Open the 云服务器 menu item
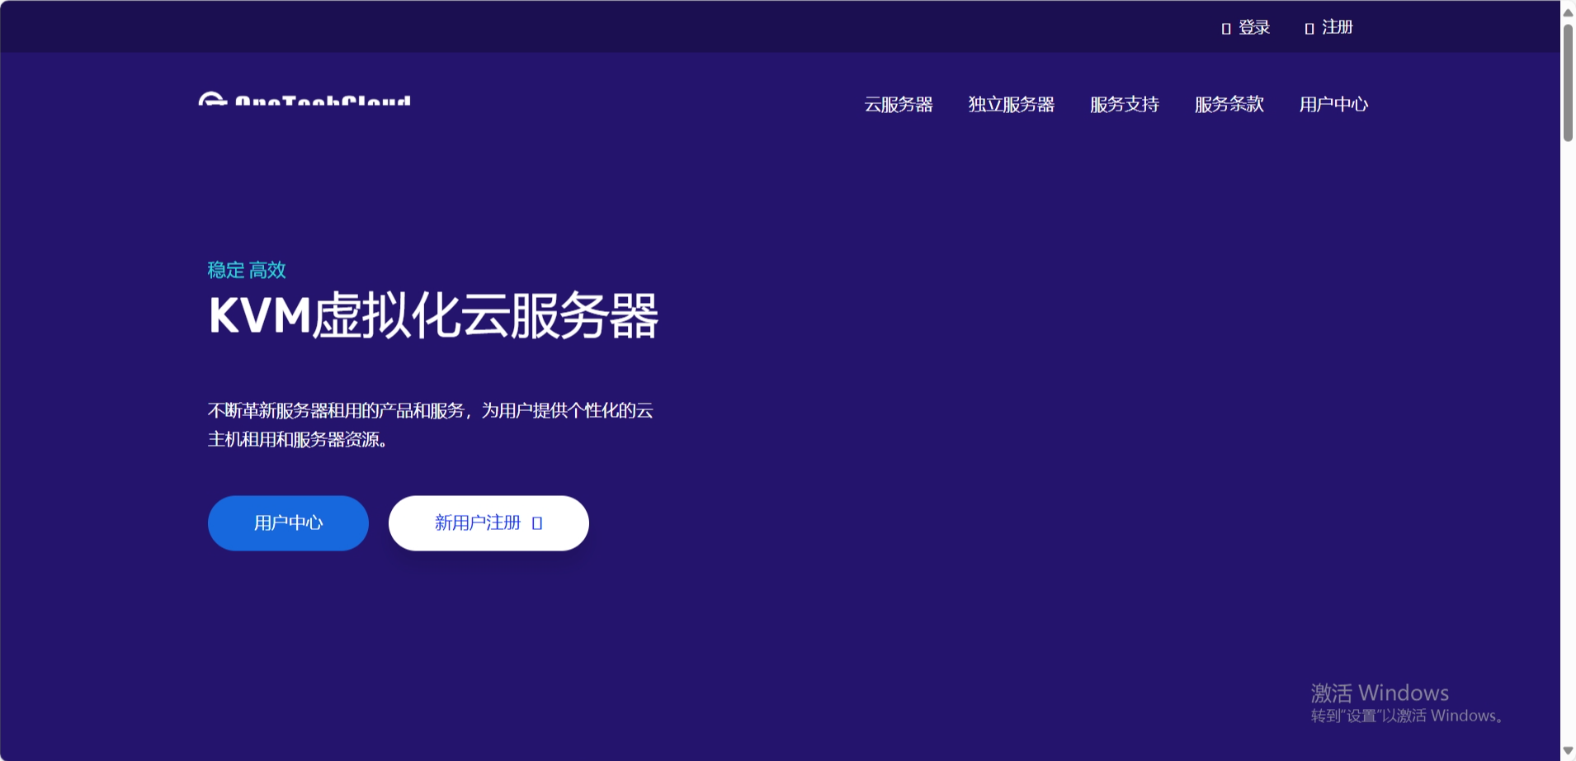1576x761 pixels. 897,104
